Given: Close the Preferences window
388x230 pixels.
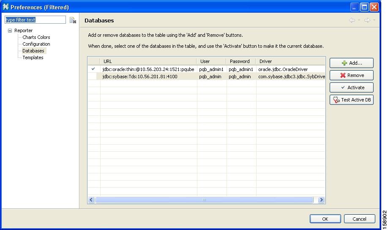Looking at the screenshot, I should [374, 7].
